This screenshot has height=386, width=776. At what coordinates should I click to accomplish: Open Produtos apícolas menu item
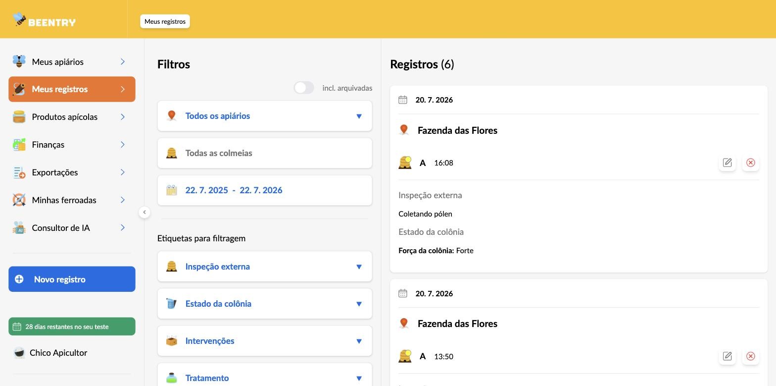pyautogui.click(x=72, y=117)
